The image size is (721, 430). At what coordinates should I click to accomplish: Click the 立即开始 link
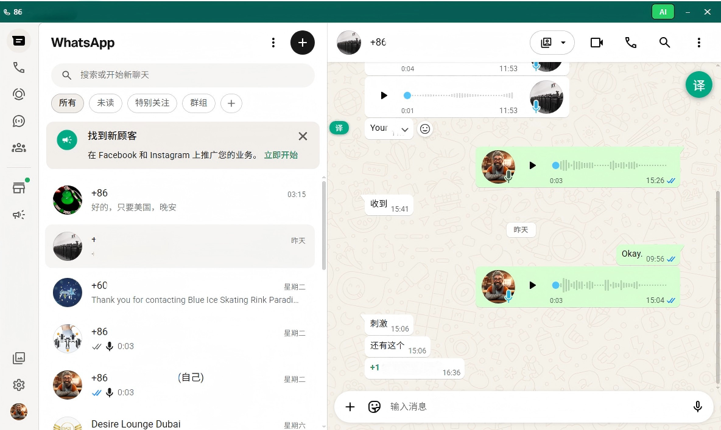click(x=281, y=155)
